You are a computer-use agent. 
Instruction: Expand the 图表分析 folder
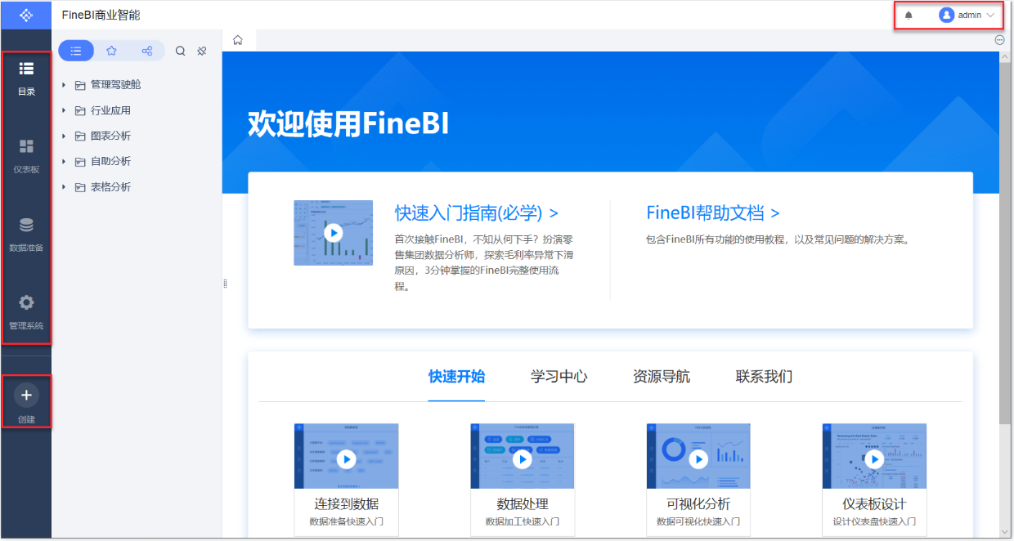click(62, 135)
